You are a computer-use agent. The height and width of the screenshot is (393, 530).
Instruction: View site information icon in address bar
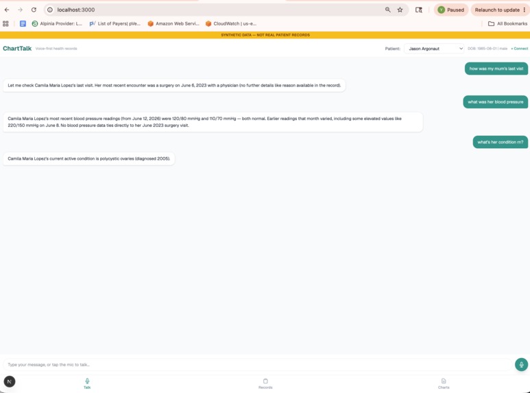(x=50, y=10)
